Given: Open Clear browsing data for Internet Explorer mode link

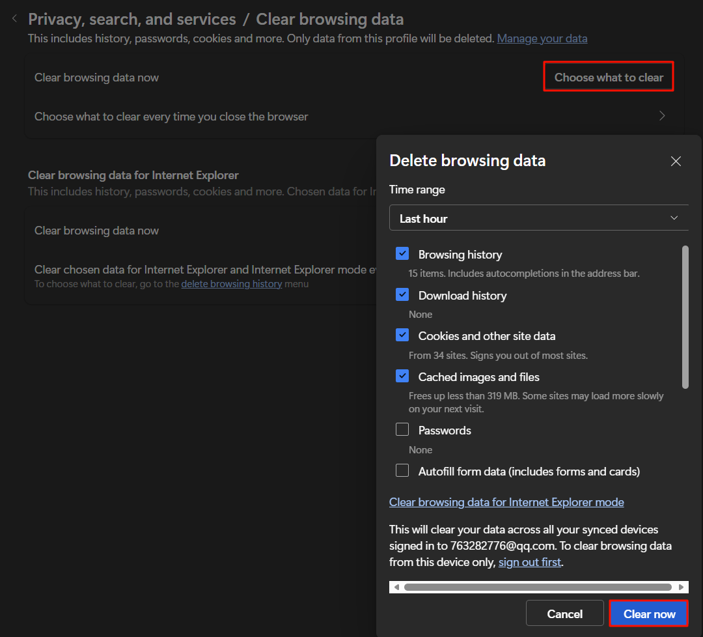Looking at the screenshot, I should pyautogui.click(x=506, y=502).
